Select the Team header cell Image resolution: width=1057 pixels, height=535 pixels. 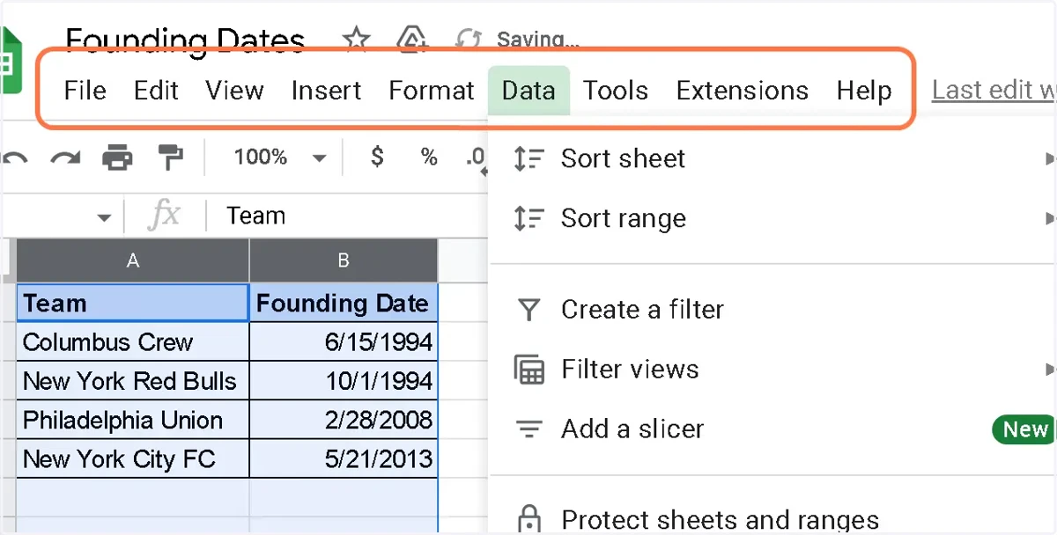[133, 303]
